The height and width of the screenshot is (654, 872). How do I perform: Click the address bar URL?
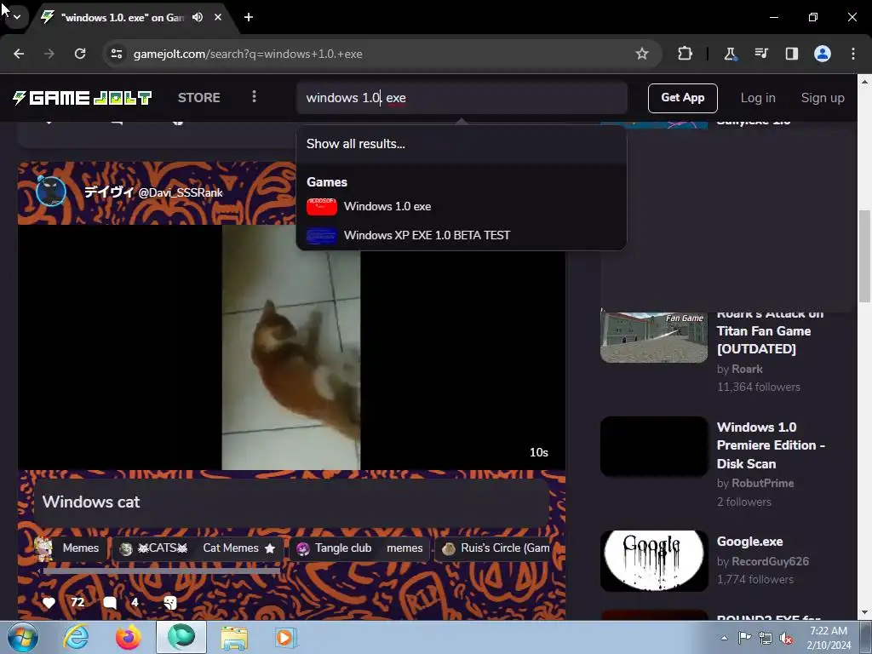pyautogui.click(x=248, y=54)
